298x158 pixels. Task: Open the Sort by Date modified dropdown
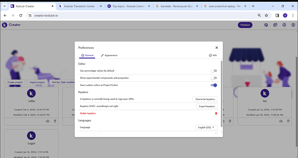pyautogui.click(x=62, y=82)
